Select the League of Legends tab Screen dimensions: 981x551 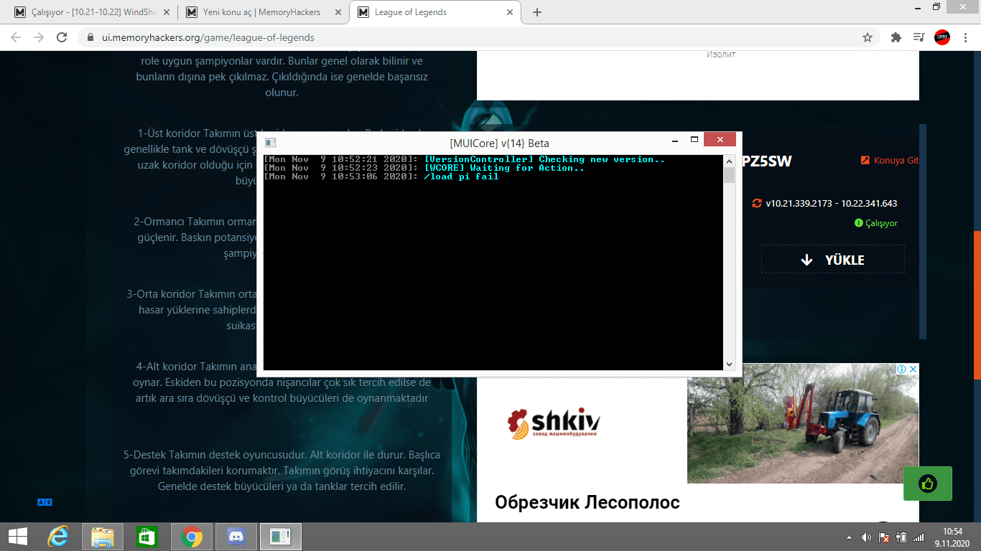click(x=436, y=12)
